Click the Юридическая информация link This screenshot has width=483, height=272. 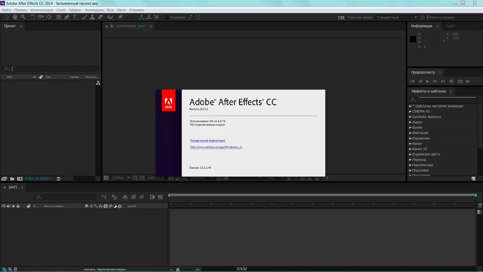pyautogui.click(x=207, y=140)
